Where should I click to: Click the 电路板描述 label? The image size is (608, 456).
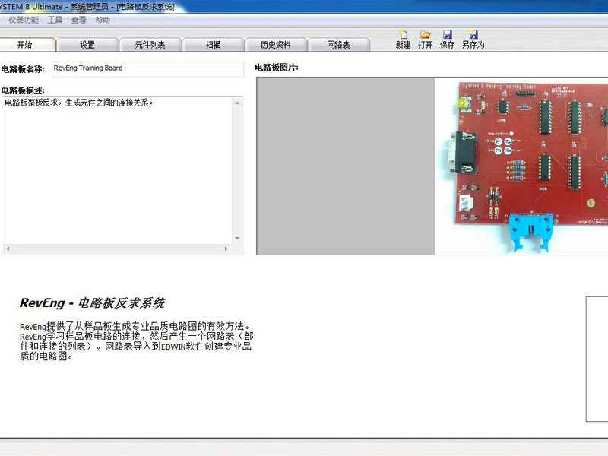point(23,90)
